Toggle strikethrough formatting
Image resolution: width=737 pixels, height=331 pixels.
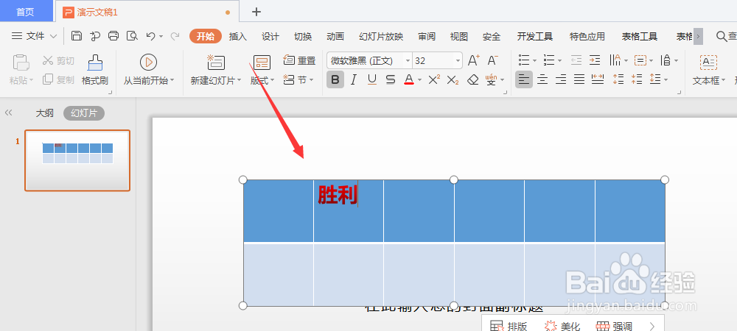point(391,79)
